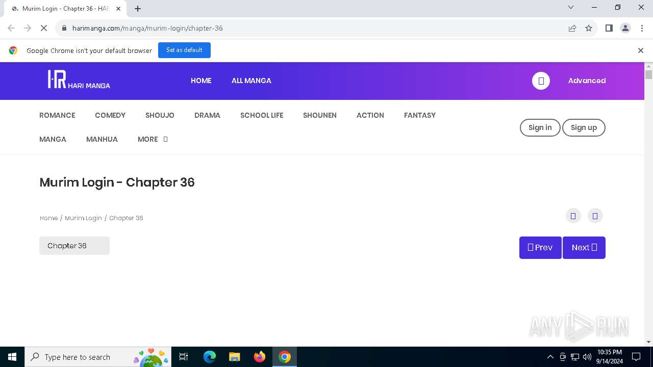Select the COMEDY genre
Screen dimensions: 653x367
110,115
